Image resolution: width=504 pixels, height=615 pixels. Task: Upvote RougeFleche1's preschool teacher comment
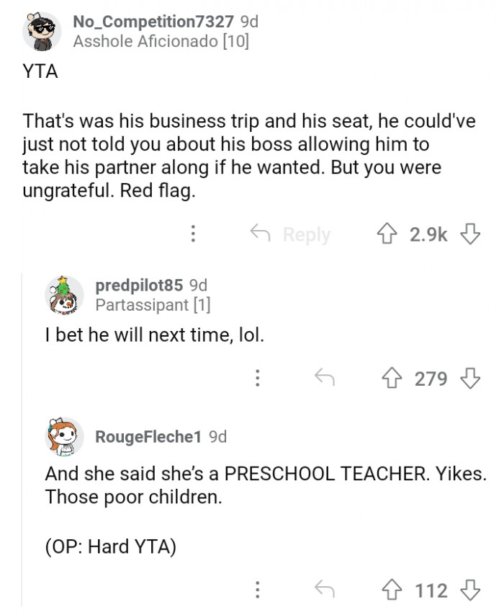click(x=392, y=590)
